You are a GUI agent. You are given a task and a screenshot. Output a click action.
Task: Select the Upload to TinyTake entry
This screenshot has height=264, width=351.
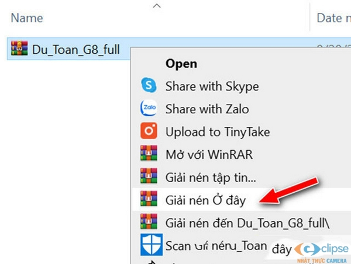(x=218, y=132)
